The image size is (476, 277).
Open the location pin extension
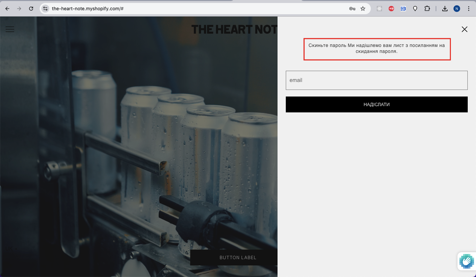(x=415, y=9)
